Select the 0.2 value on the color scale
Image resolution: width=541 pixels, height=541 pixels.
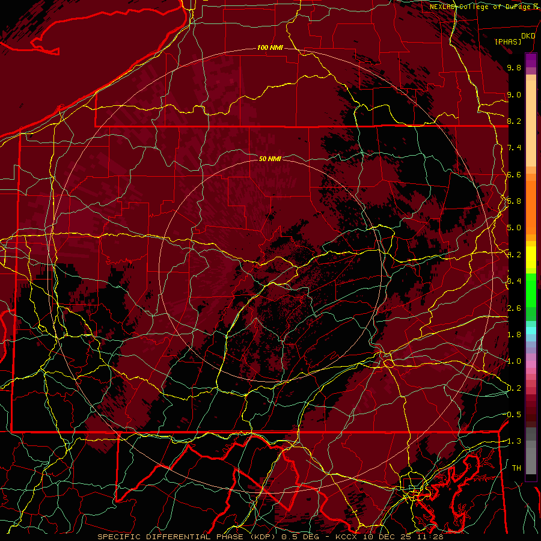point(514,388)
